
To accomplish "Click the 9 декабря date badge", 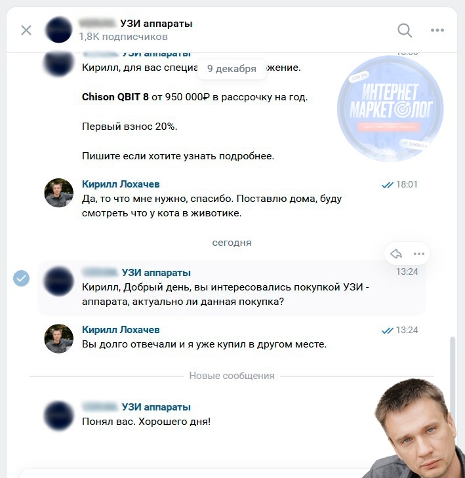I will (x=232, y=69).
